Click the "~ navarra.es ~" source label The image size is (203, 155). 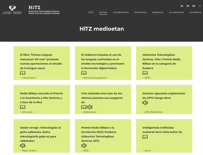(x=29, y=78)
